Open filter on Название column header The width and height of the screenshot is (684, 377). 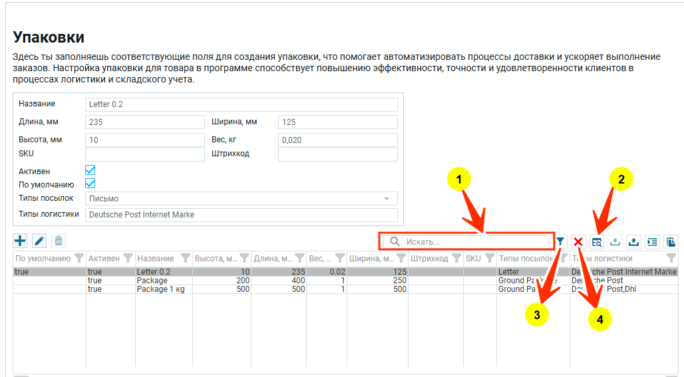click(186, 259)
